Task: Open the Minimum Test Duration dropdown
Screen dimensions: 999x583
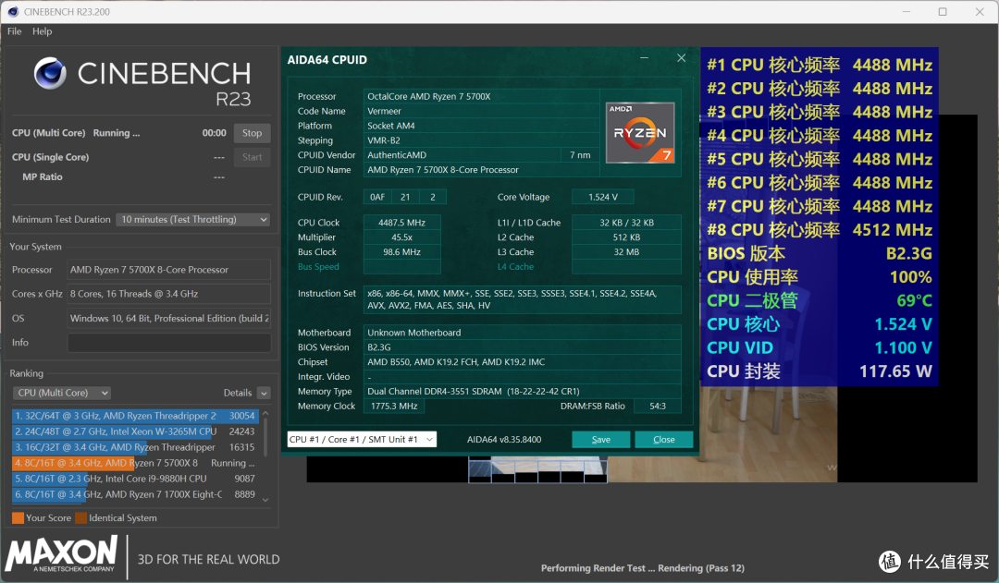Action: (192, 220)
